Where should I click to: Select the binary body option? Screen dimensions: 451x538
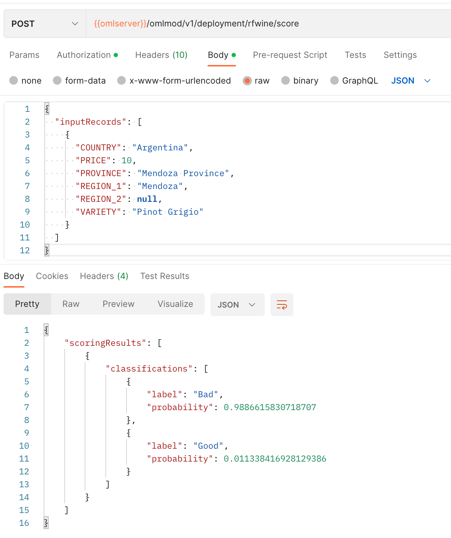coord(286,80)
